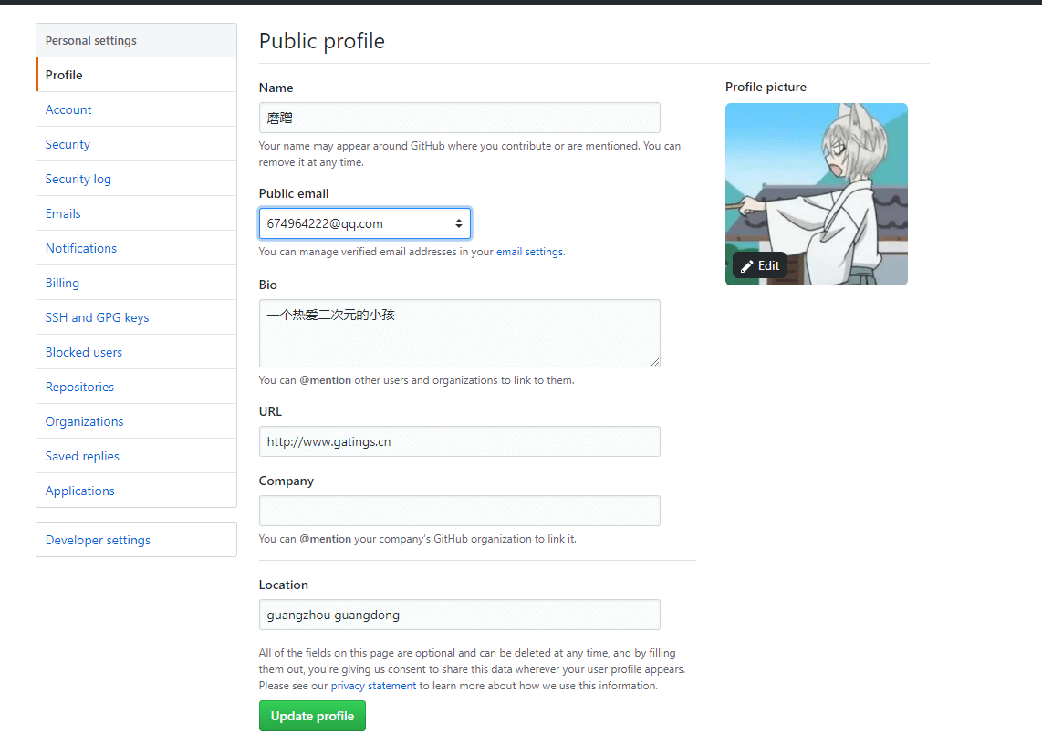Navigate to Applications settings
The image size is (1042, 745).
point(79,490)
